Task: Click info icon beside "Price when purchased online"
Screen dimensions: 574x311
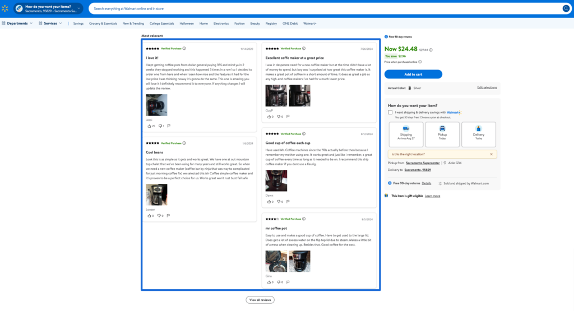Action: 420,62
